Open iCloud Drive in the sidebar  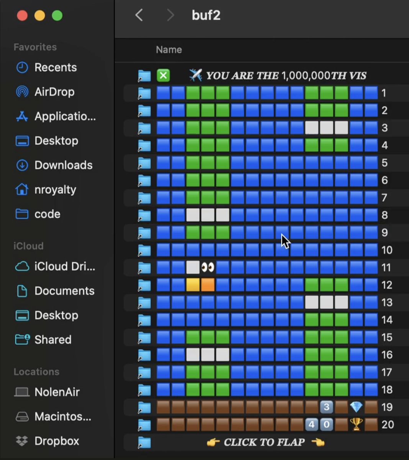[64, 266]
